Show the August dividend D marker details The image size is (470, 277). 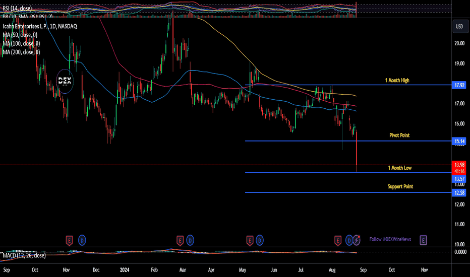349,240
